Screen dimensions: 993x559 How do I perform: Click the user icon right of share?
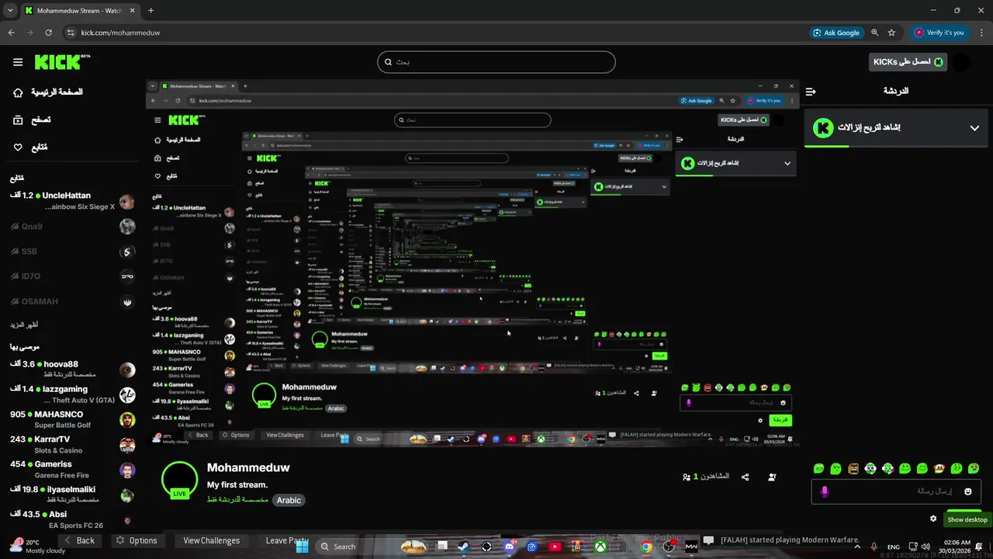pos(772,477)
